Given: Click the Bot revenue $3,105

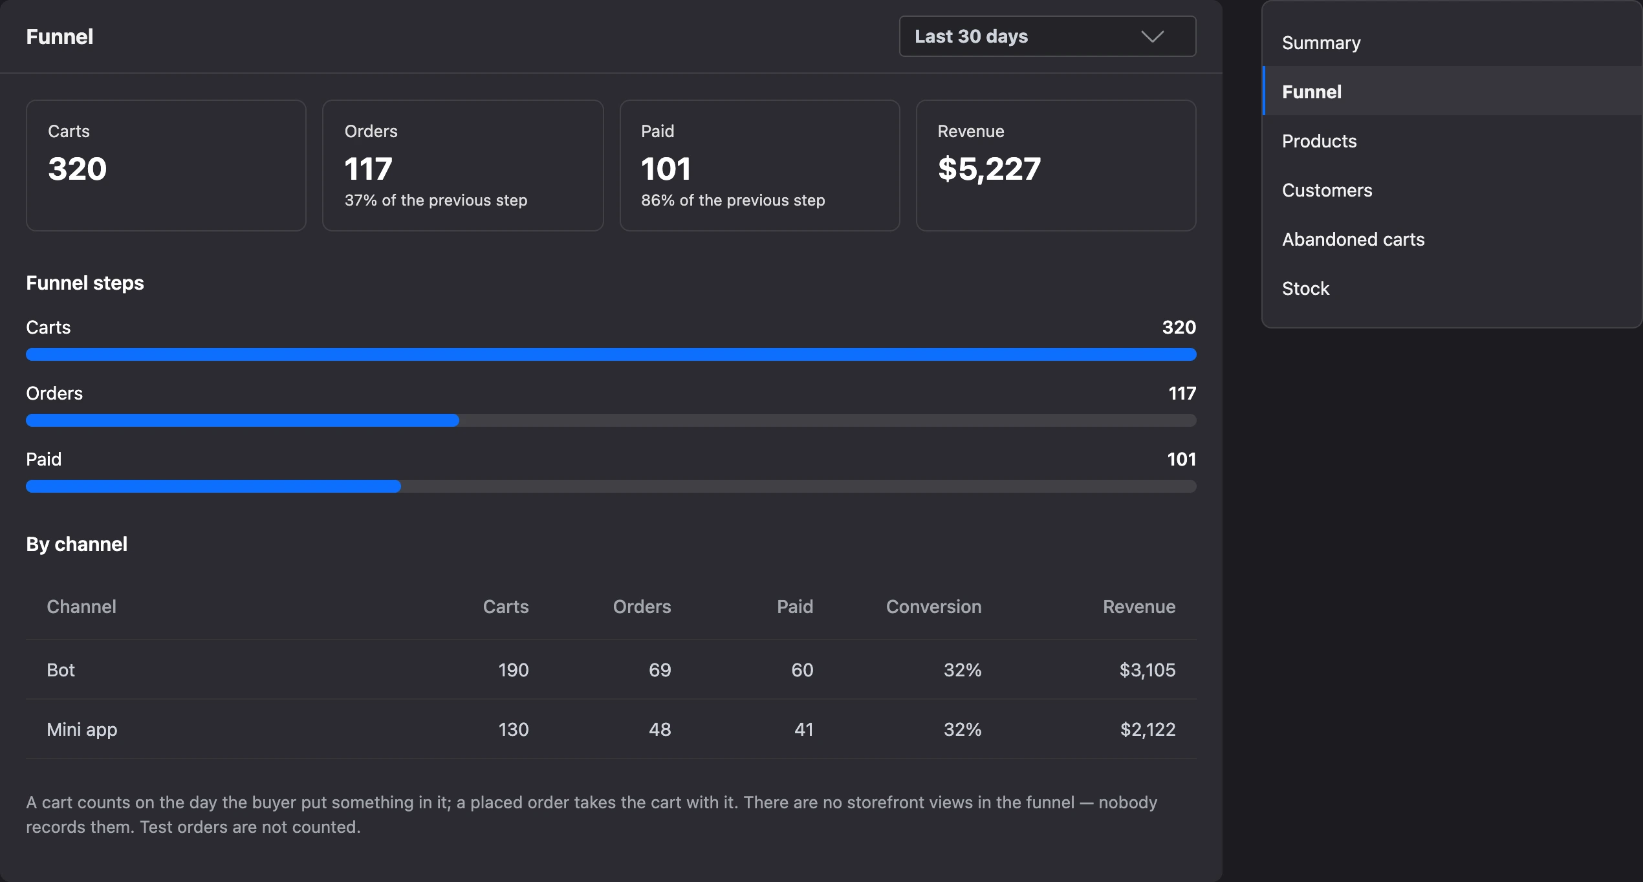Looking at the screenshot, I should [x=1148, y=670].
